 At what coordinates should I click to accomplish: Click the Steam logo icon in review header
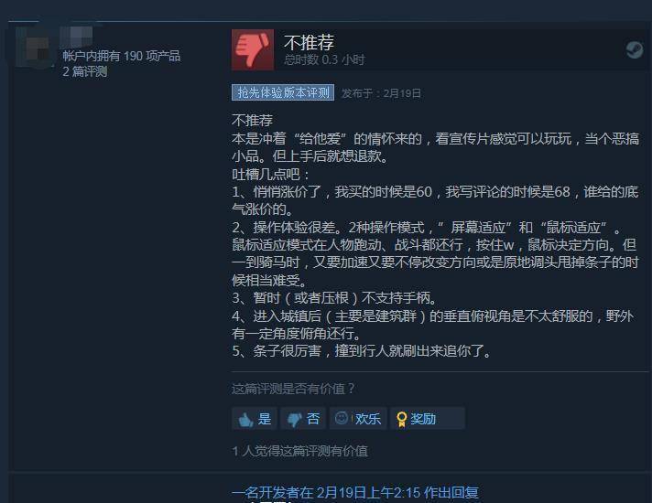pyautogui.click(x=635, y=50)
